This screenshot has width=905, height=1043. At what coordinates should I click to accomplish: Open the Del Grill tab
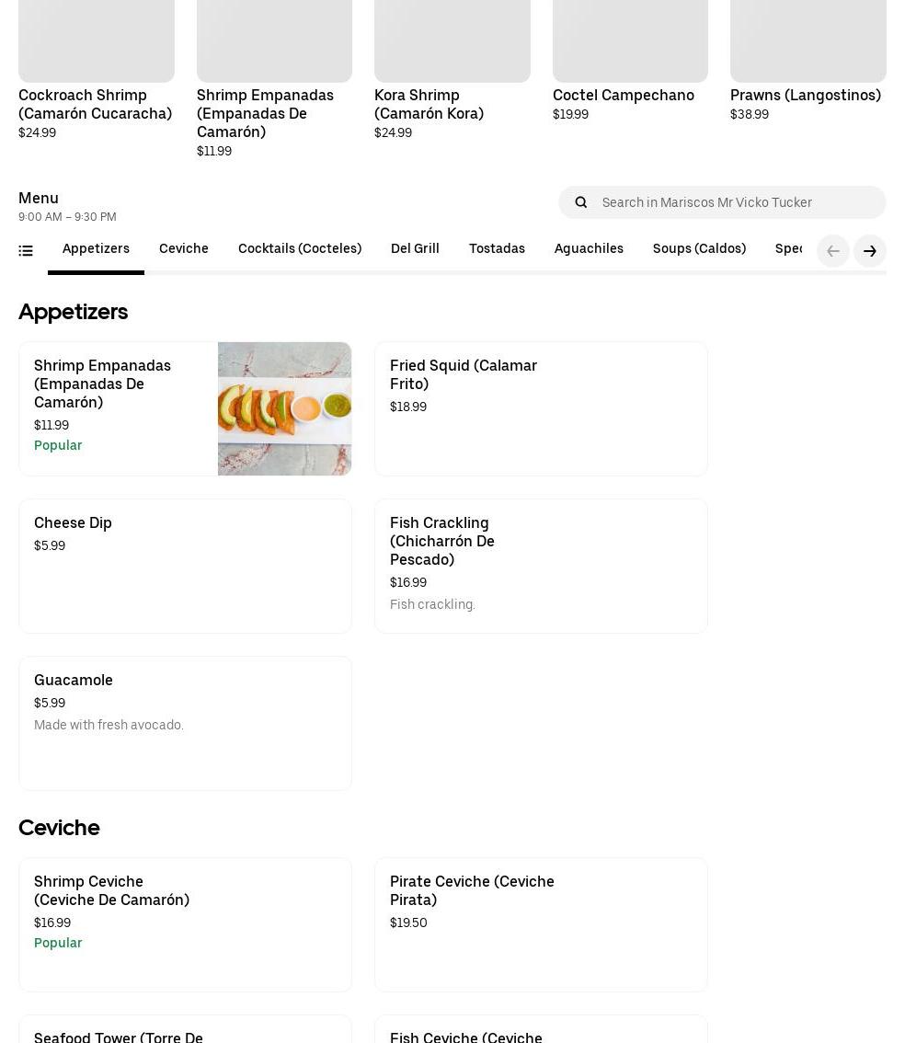click(x=415, y=248)
